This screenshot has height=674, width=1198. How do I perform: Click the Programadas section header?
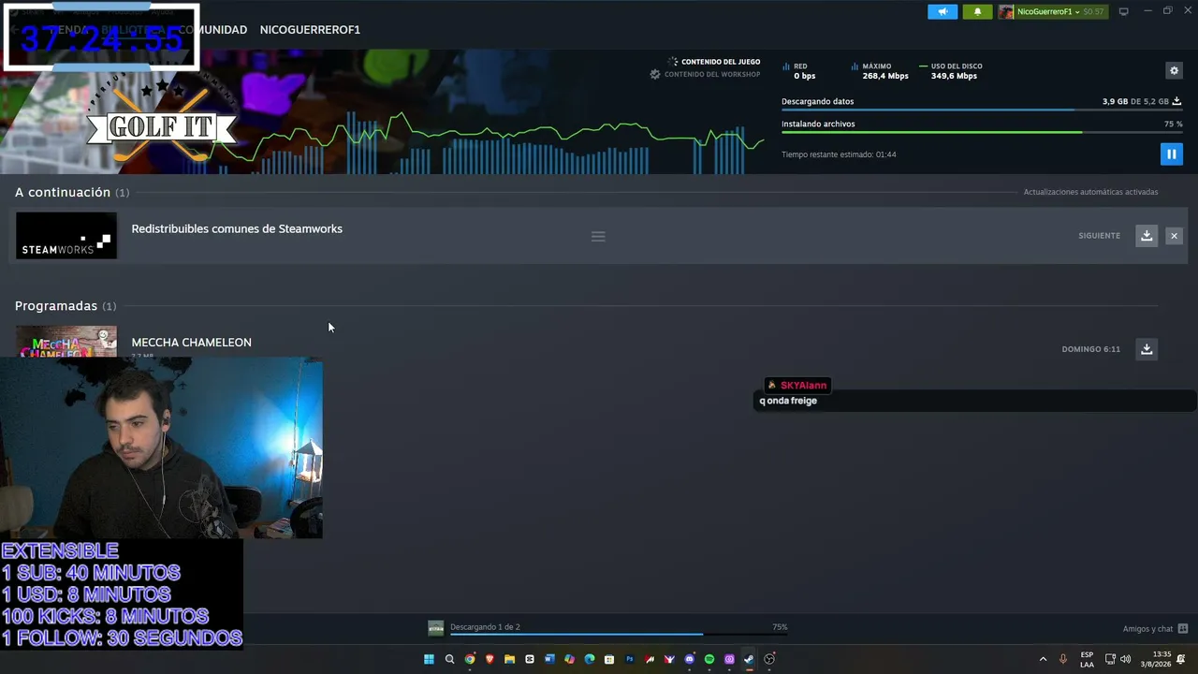66,306
